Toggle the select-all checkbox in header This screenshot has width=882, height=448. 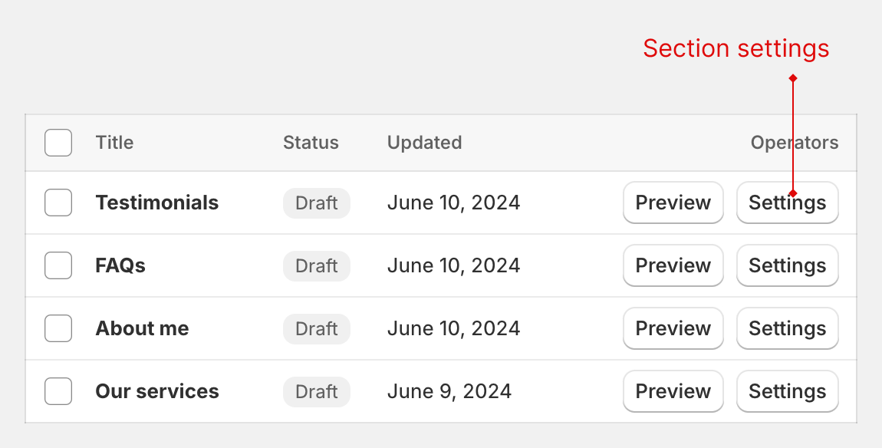(58, 143)
